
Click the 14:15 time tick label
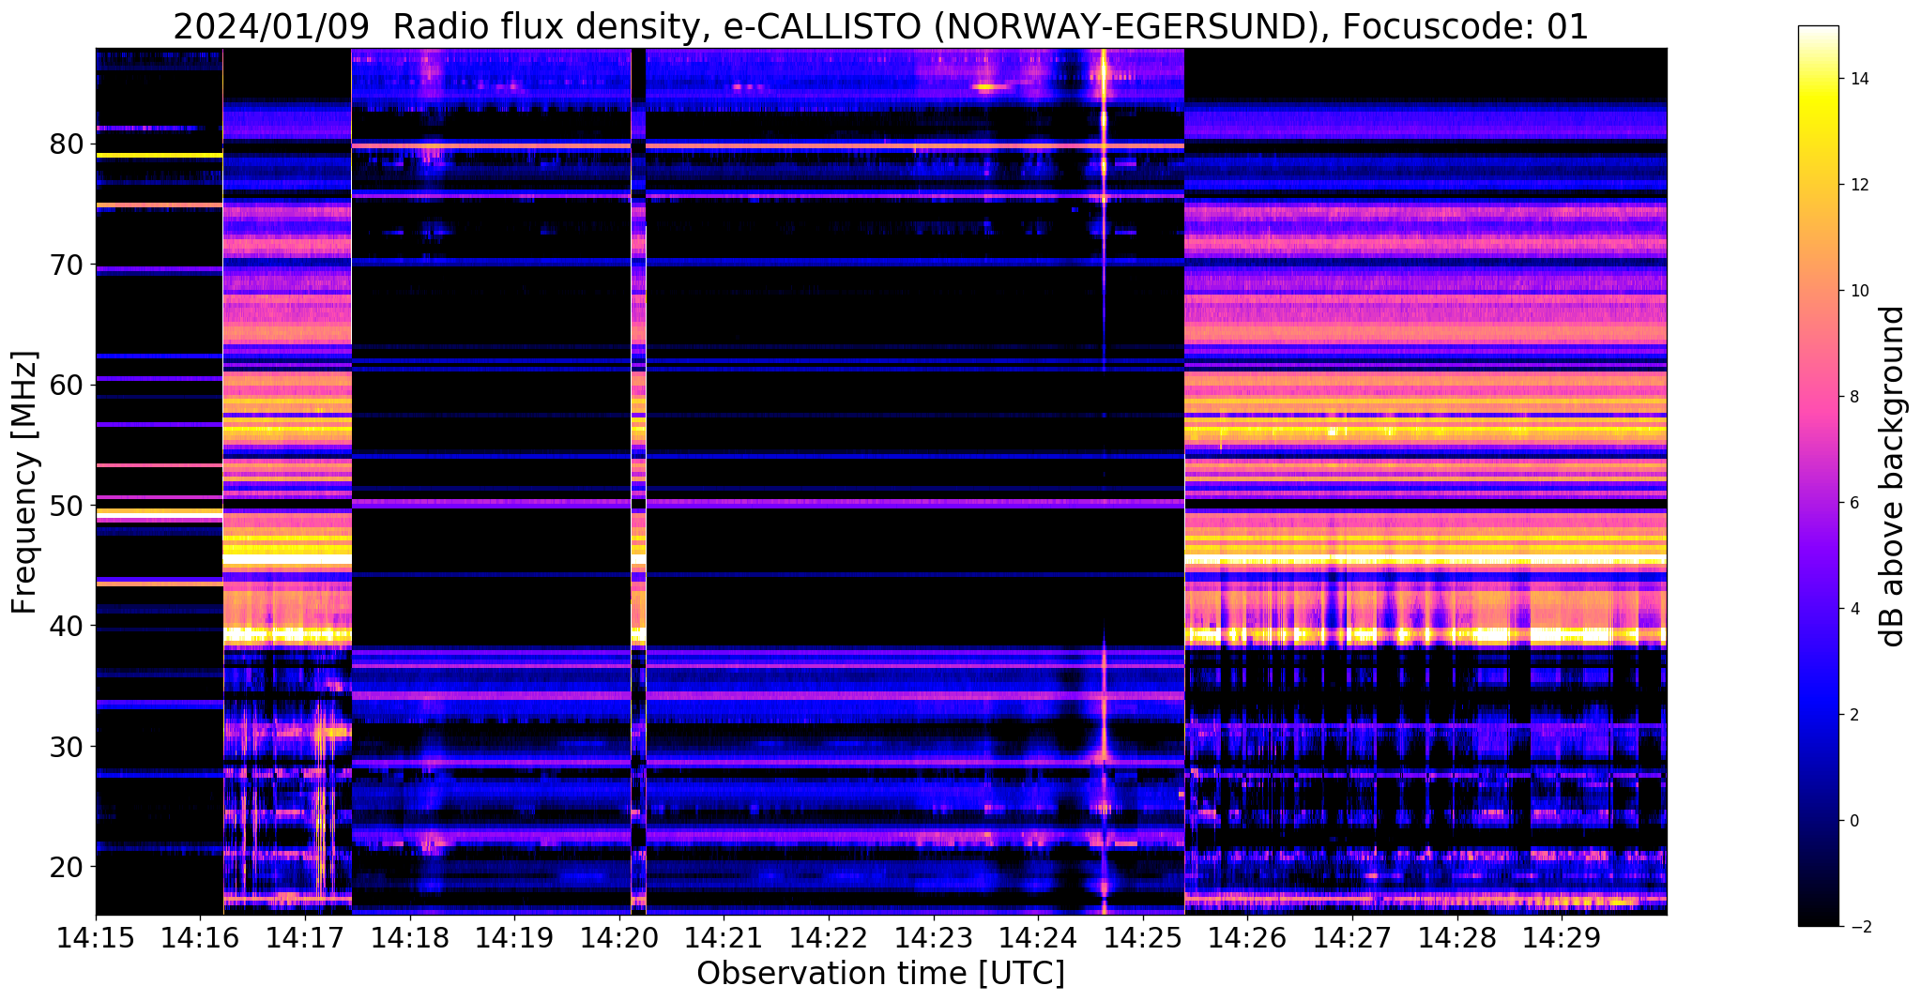96,937
